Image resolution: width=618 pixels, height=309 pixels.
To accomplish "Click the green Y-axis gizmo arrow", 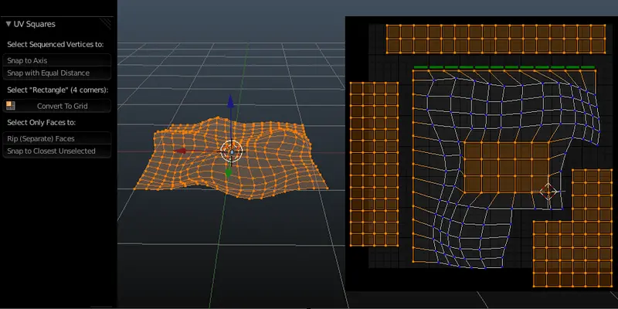I will (229, 172).
